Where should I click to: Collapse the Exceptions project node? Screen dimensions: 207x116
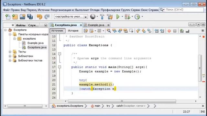5,30
